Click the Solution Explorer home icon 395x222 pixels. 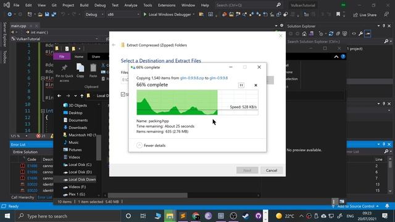(x=304, y=34)
